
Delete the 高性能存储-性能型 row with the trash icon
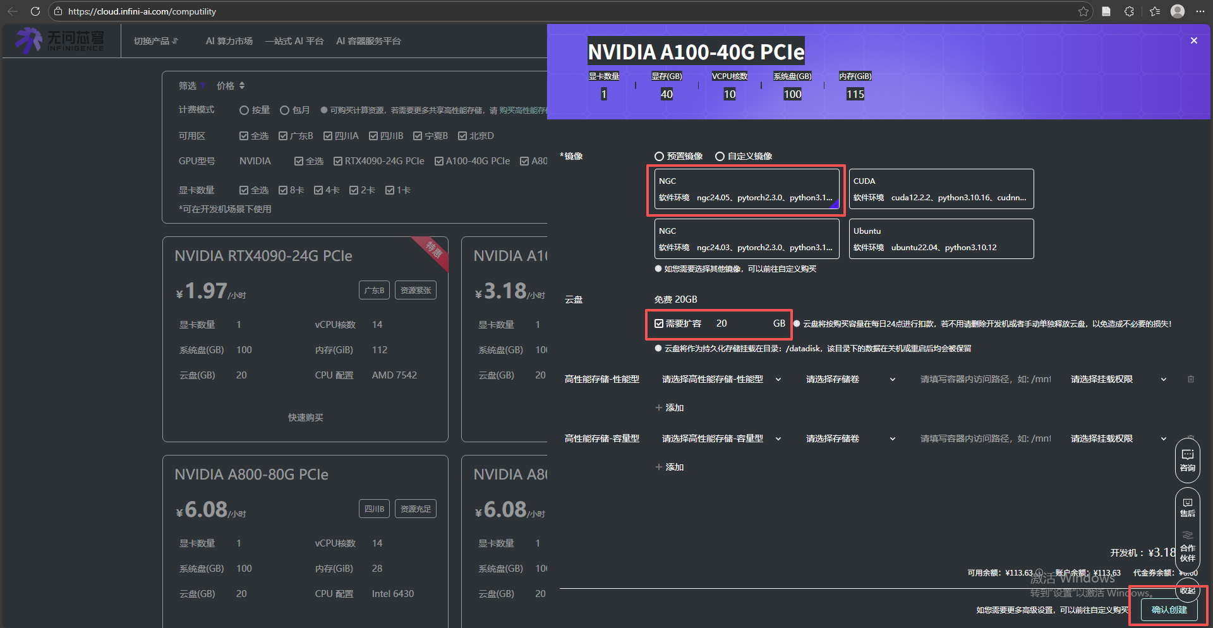1191,379
